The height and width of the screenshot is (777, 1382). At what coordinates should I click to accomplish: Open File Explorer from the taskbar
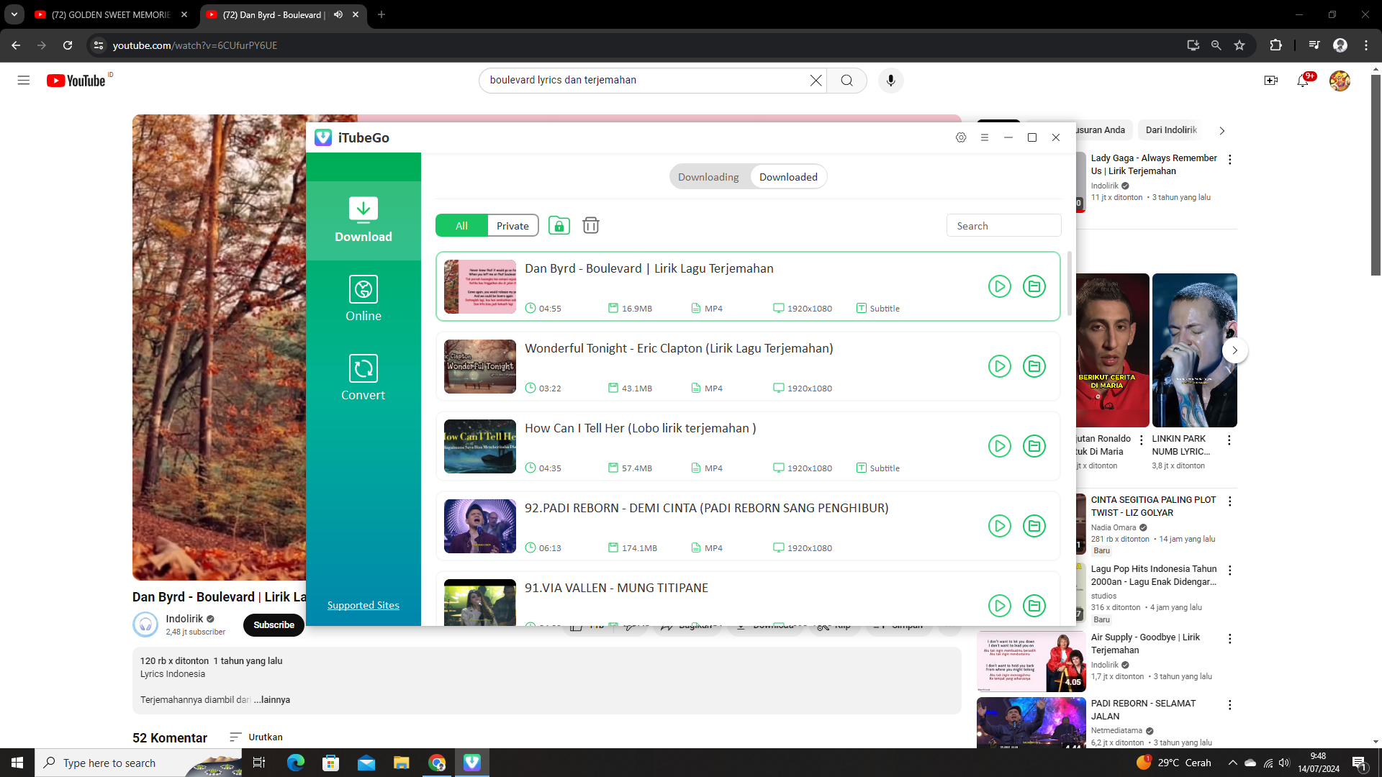[402, 763]
